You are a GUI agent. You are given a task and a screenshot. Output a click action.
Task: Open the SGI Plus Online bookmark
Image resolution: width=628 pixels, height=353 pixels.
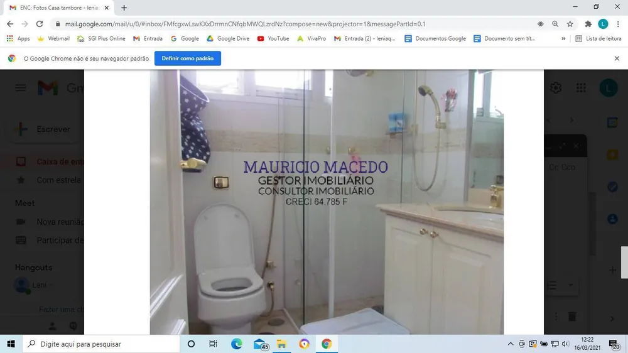coord(101,38)
